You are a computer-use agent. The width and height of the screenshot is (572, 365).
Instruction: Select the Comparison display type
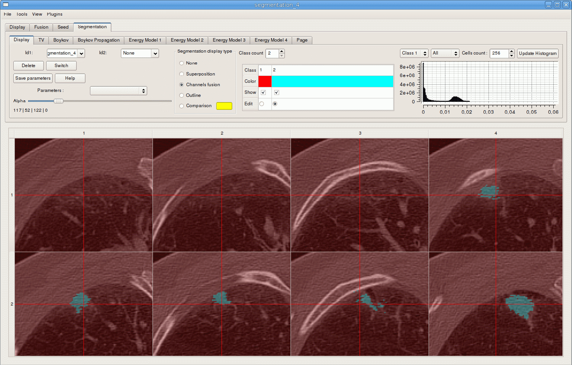tap(182, 106)
